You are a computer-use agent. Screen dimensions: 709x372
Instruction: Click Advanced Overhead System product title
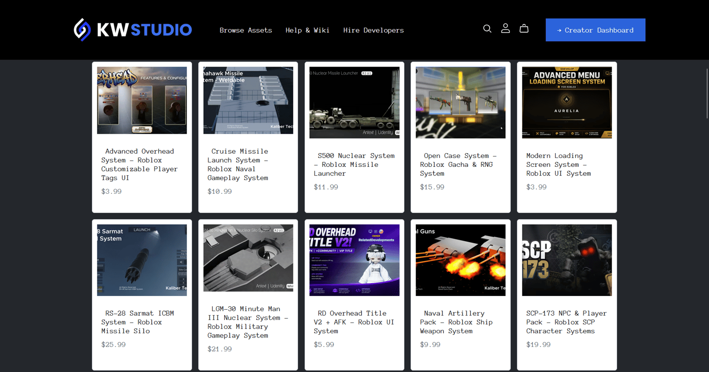click(139, 164)
